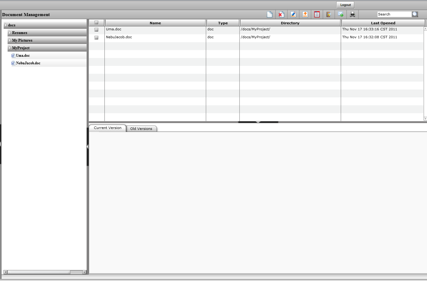Image resolution: width=427 pixels, height=281 pixels.
Task: Click the new document icon
Action: click(x=269, y=14)
